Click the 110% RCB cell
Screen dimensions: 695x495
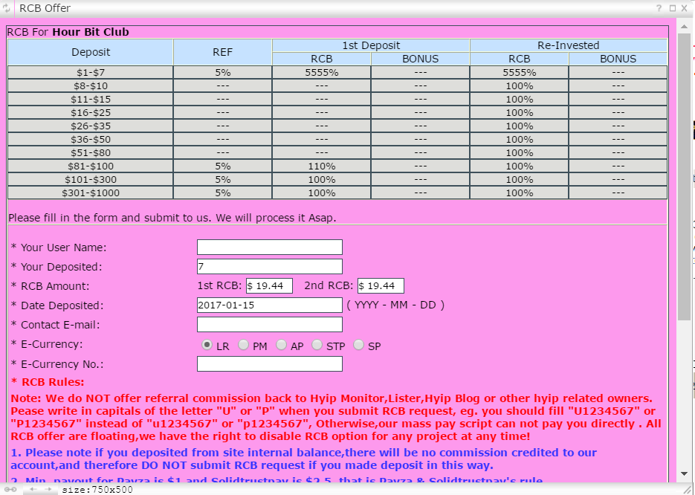pos(322,166)
